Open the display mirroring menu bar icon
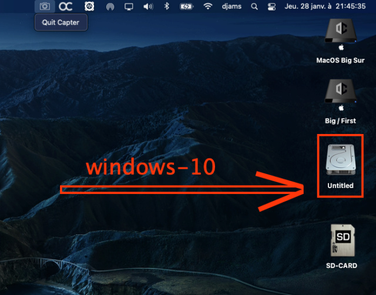Screen dimensions: 376x295 click(129, 6)
